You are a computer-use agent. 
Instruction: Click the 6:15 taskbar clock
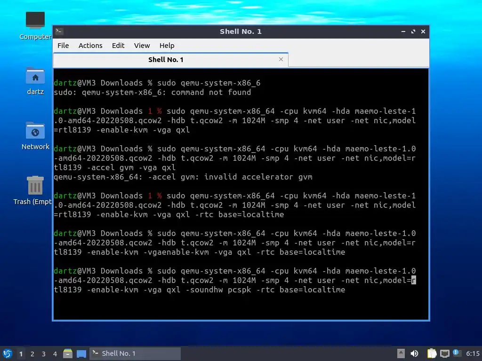(473, 353)
